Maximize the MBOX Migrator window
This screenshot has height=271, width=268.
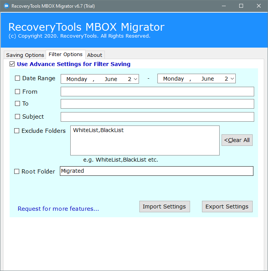241,6
